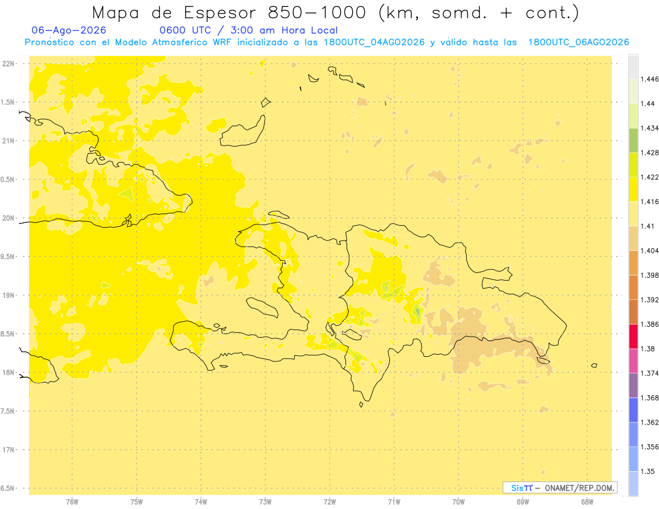Screen dimensions: 659x509
Task: Click the longitude label "68W"
Action: point(587,502)
